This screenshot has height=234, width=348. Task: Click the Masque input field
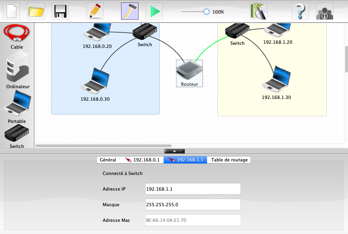coord(193,204)
